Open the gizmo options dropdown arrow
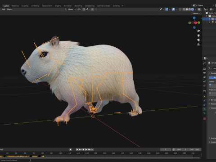 (x=169, y=9)
